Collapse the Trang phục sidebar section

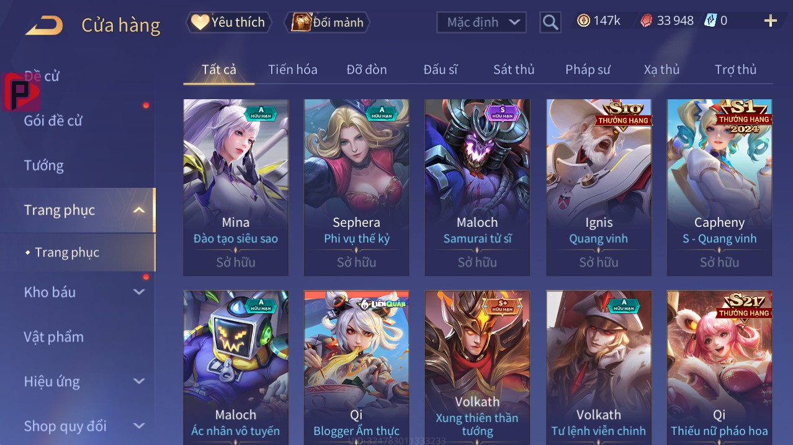(x=139, y=210)
